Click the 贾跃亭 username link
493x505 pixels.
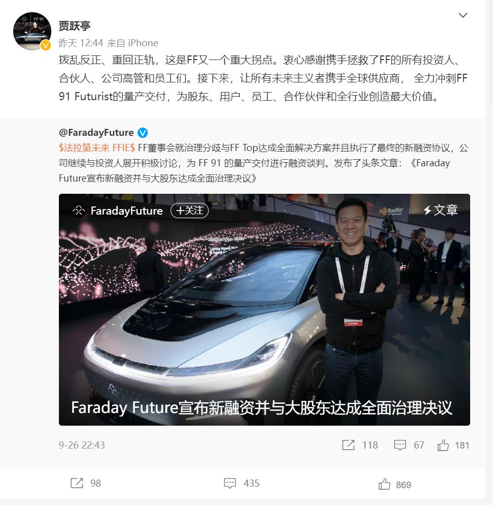click(74, 26)
